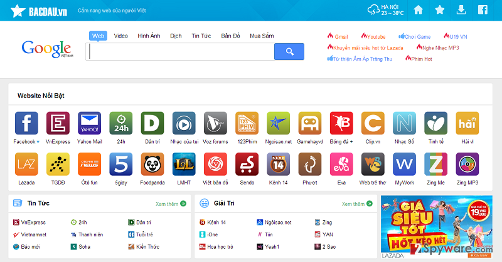This screenshot has height=262, width=502.
Task: Open the iOne entertainment link
Action: click(x=208, y=234)
